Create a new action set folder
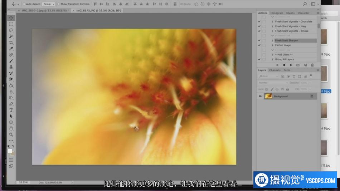The width and height of the screenshot is (340, 191). pyautogui.click(x=298, y=65)
